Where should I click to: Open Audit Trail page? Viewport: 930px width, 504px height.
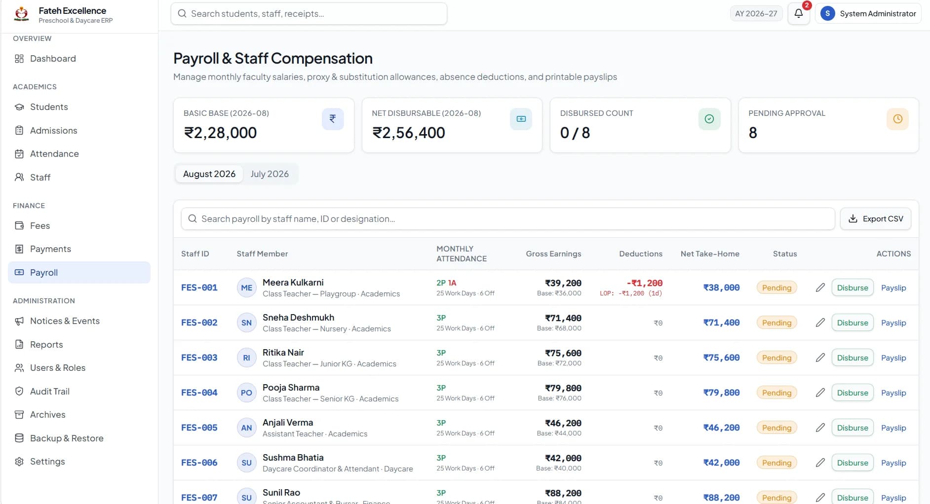pyautogui.click(x=79, y=392)
